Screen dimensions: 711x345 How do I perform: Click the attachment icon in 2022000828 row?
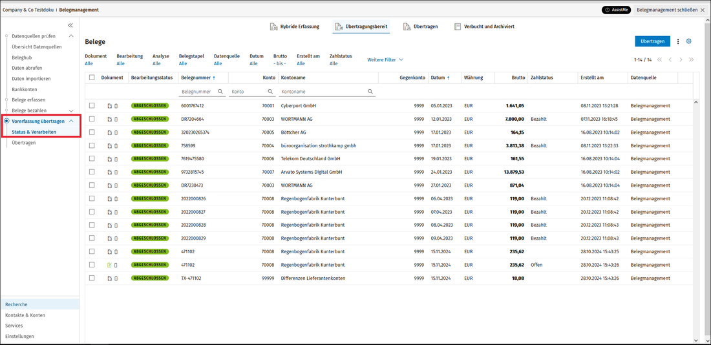(x=116, y=225)
